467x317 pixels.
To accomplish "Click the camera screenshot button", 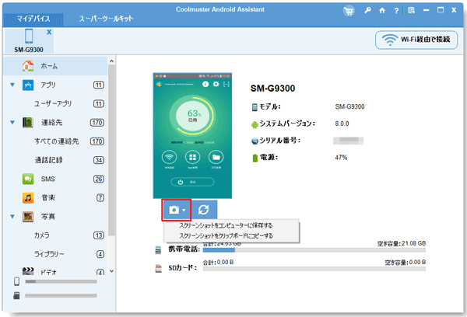I will click(176, 211).
